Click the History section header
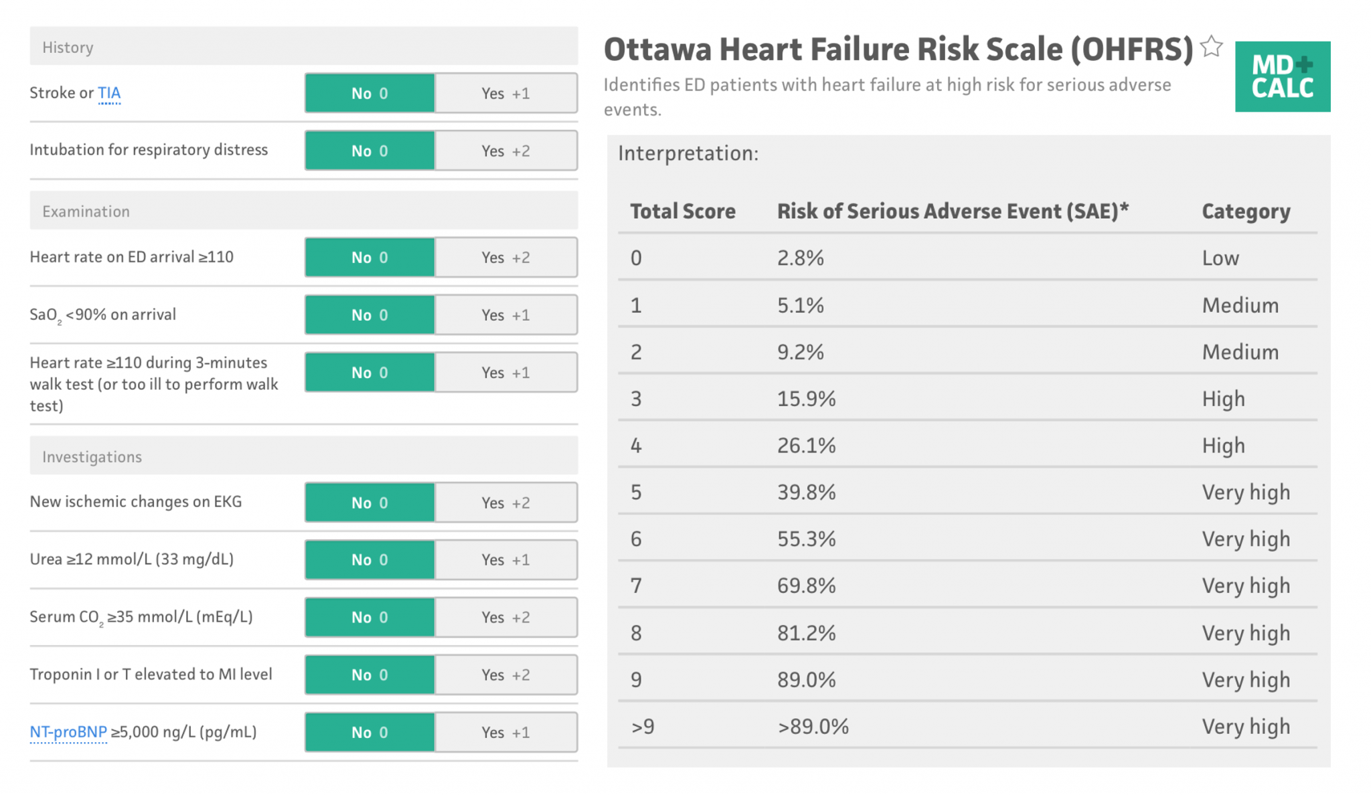The image size is (1371, 795). pos(68,47)
